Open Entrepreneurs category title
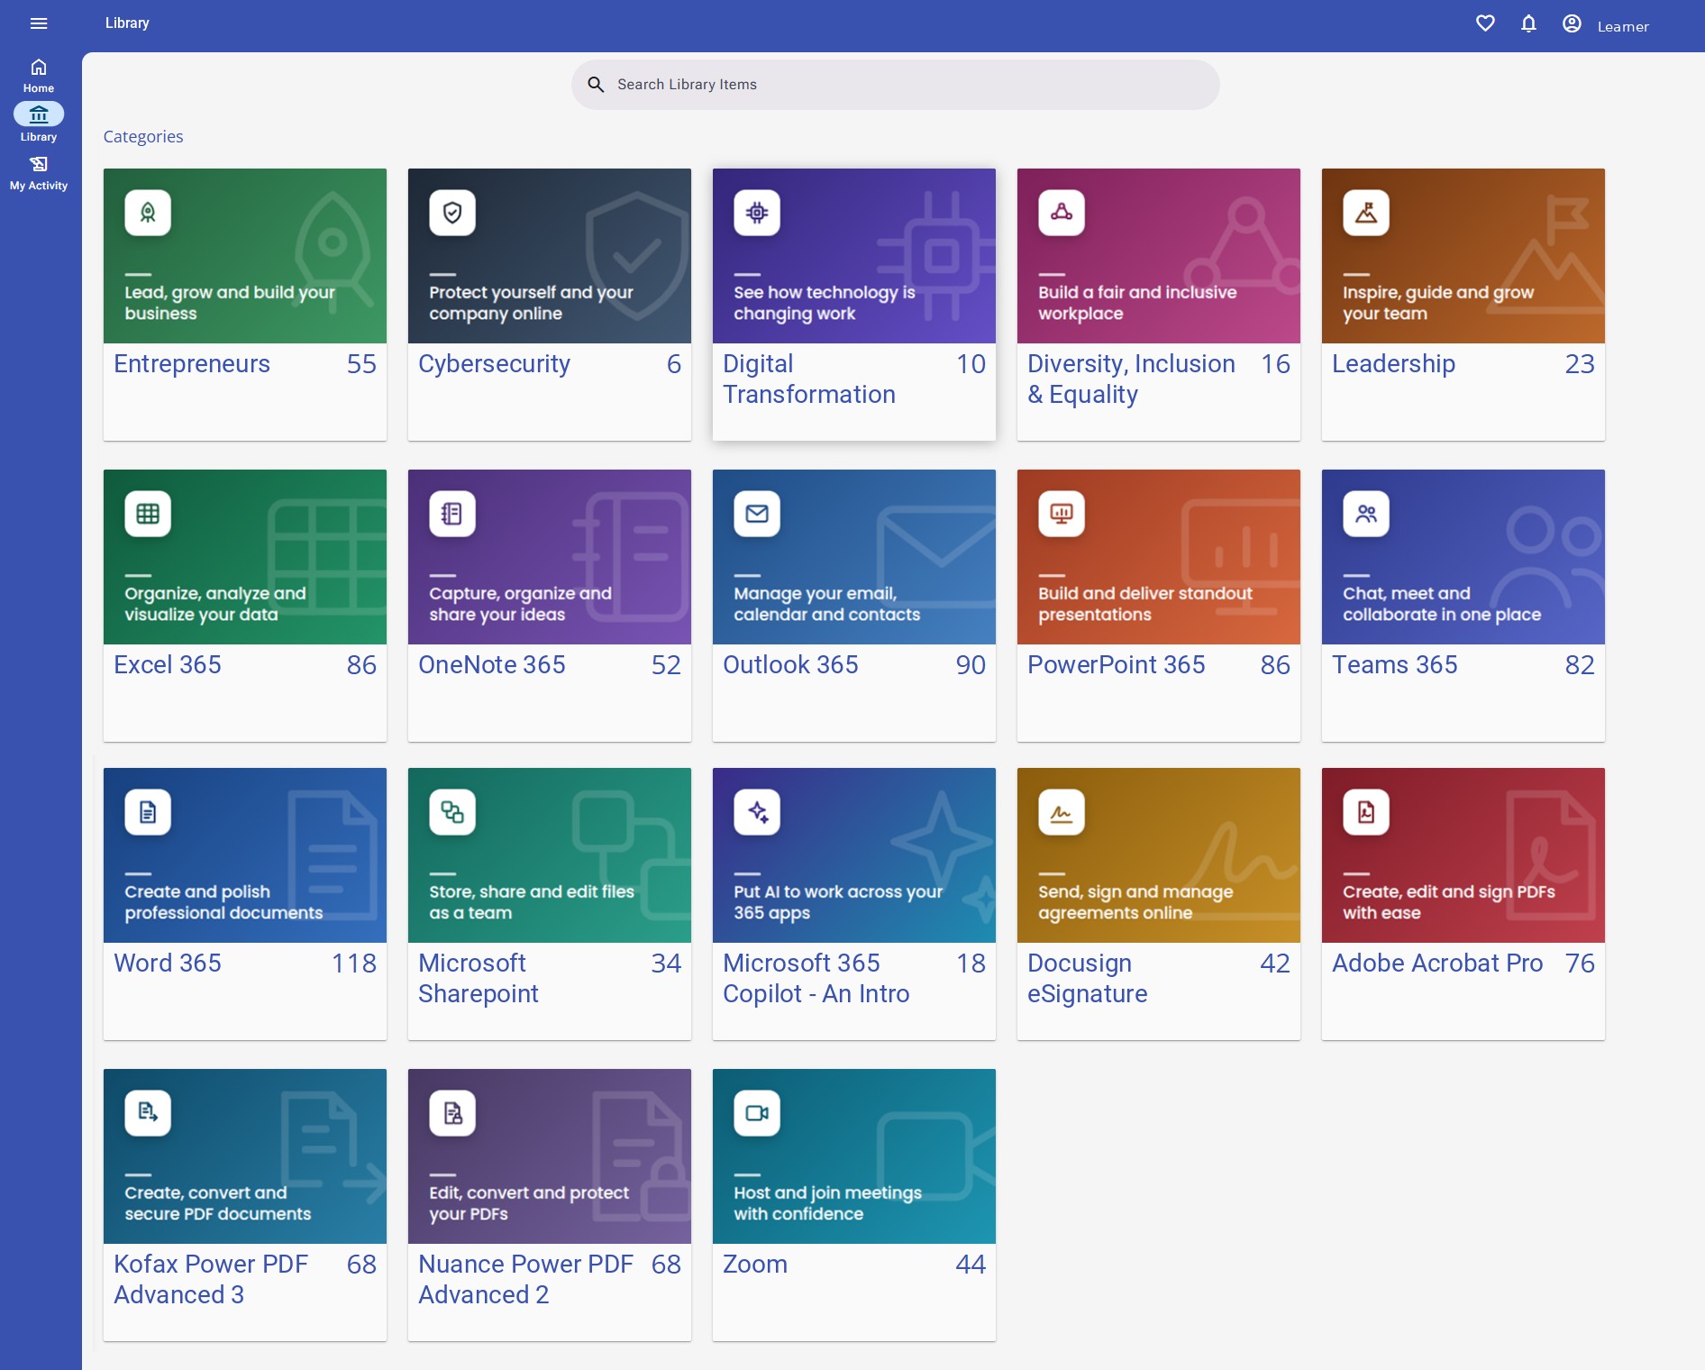The image size is (1705, 1370). click(192, 364)
